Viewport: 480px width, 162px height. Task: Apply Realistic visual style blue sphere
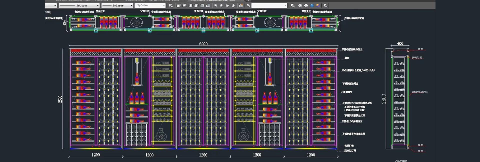(x=312, y=5)
